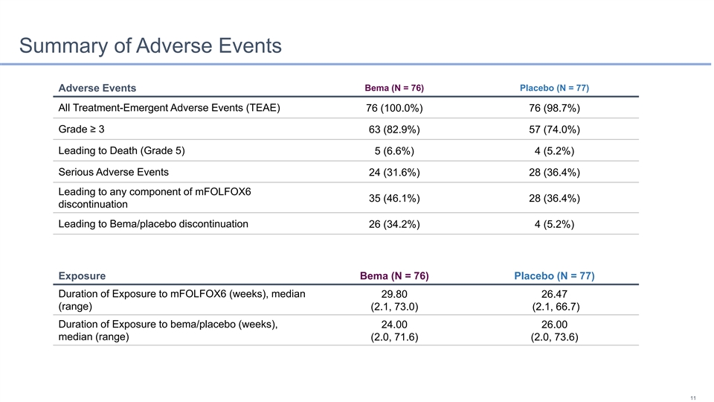The image size is (714, 402).
Task: Click the "63 (82.9%)" value
Action: (x=394, y=130)
